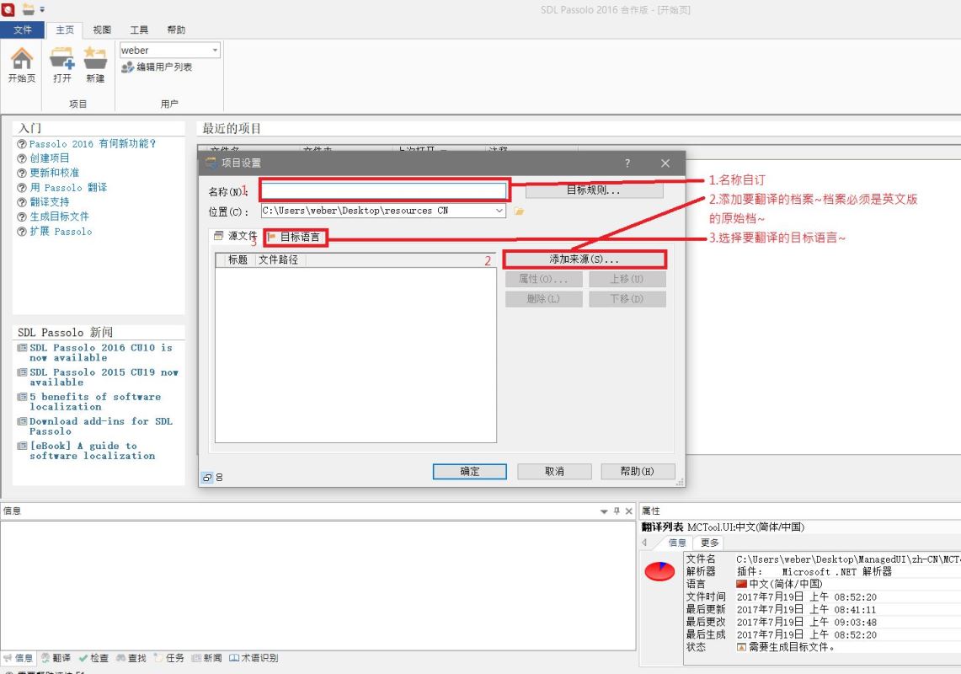This screenshot has height=674, width=961.
Task: Click the 文件路径 column header
Action: pyautogui.click(x=279, y=259)
